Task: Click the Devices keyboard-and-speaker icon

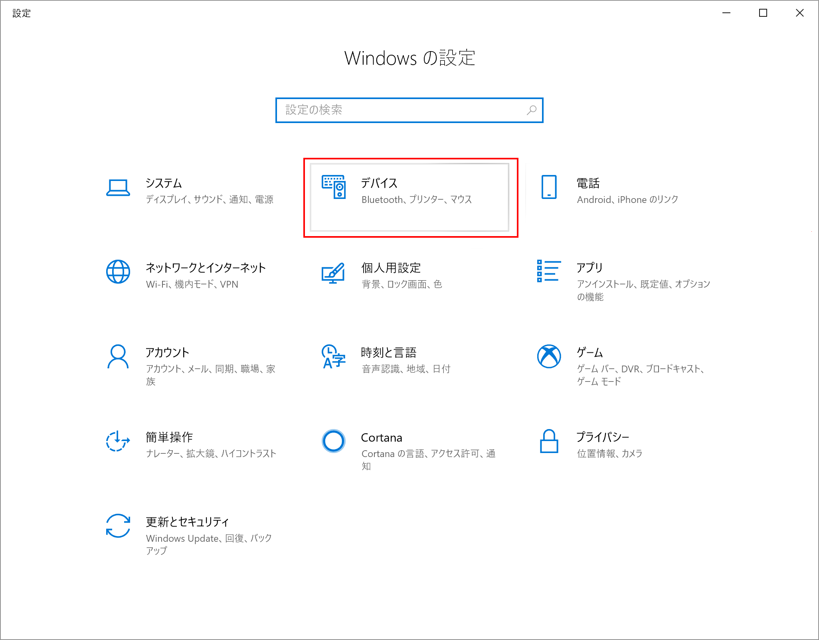Action: (x=334, y=187)
